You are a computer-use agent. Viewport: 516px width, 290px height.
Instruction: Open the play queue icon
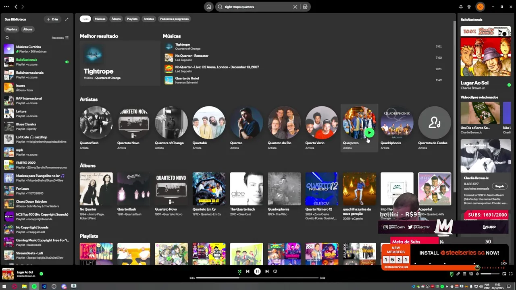(x=464, y=274)
